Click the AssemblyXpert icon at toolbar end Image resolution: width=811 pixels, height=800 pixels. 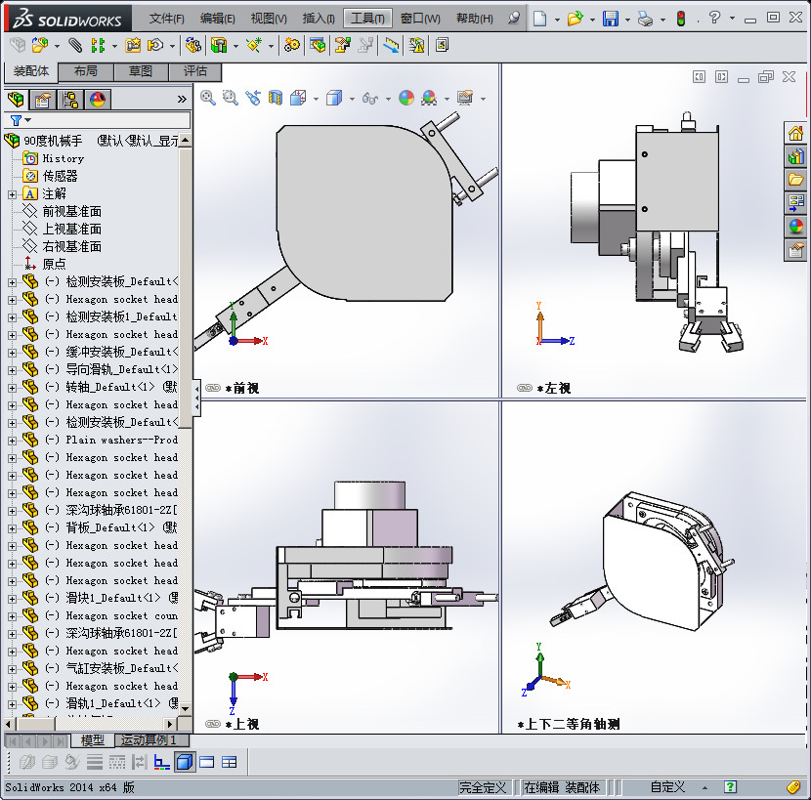coord(442,46)
